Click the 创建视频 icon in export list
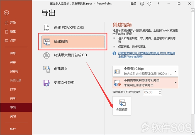195x135 pixels. 47,42
